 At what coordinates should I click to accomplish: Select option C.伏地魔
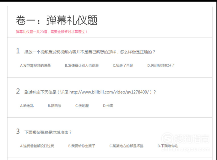[x=82, y=106]
